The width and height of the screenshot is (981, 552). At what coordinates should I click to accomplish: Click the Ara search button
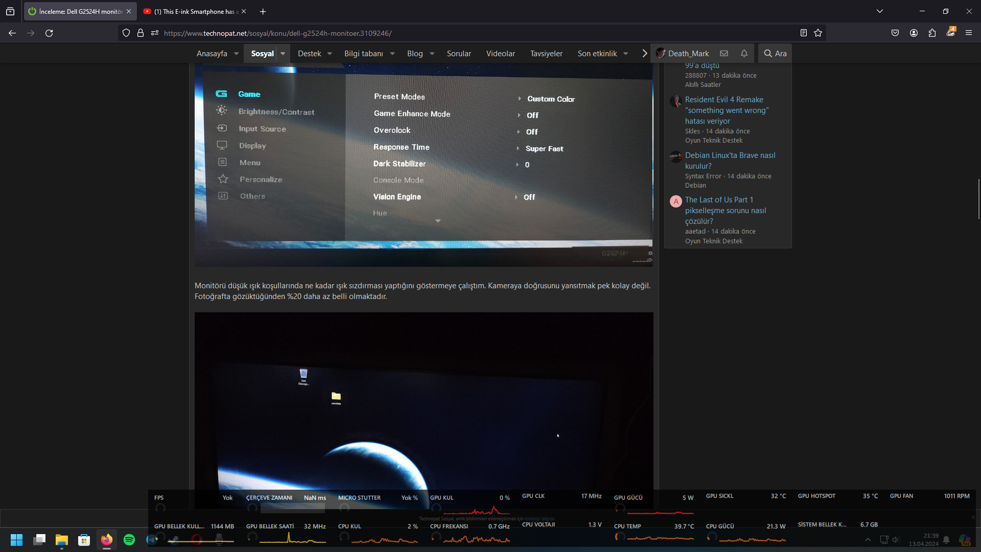pyautogui.click(x=775, y=53)
